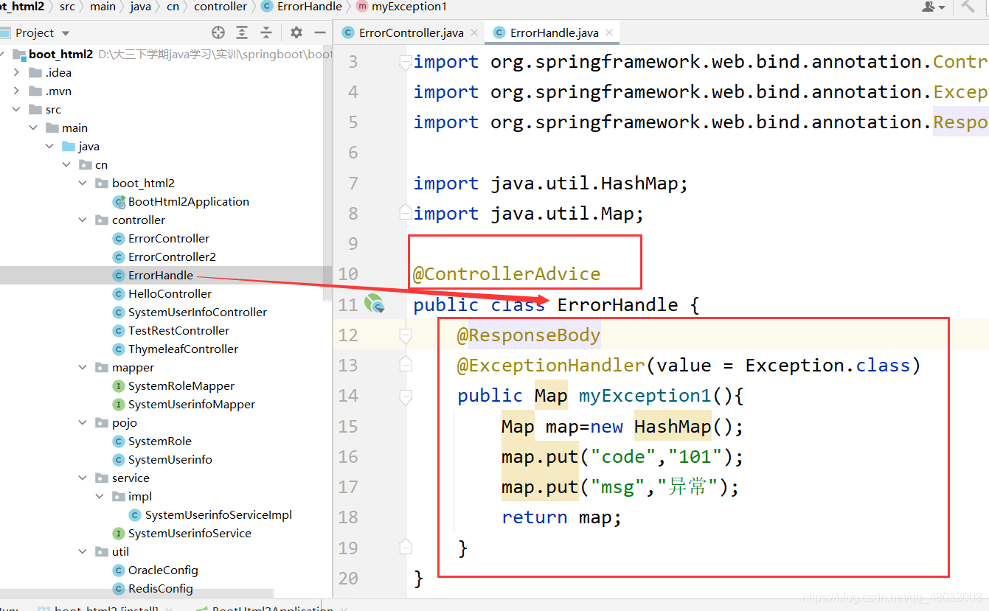Collapse the src folder
Screen dimensions: 989x611
[16, 109]
